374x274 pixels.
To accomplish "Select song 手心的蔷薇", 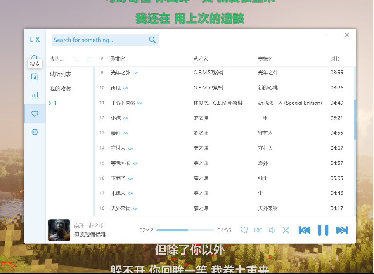I will [x=123, y=103].
